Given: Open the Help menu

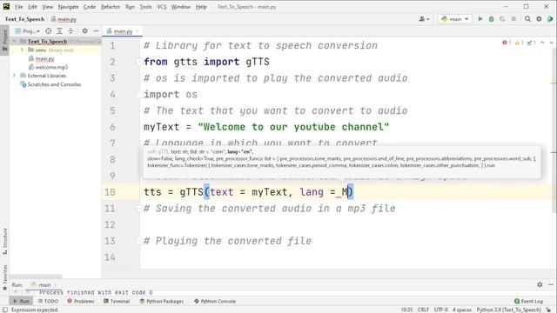Looking at the screenshot, I should [x=201, y=7].
